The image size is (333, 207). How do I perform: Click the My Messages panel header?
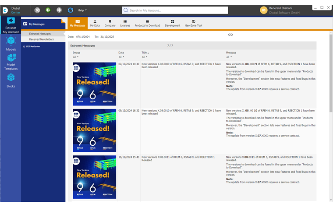(x=43, y=24)
